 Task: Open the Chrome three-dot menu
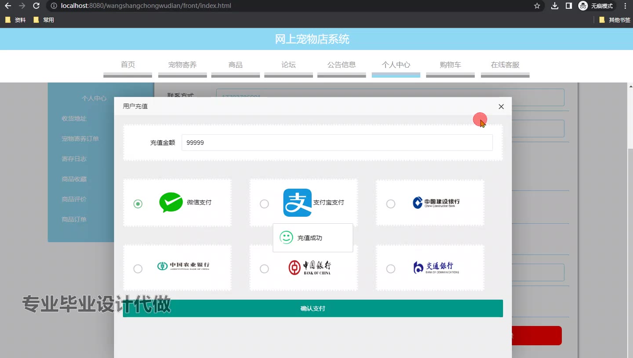coord(625,6)
